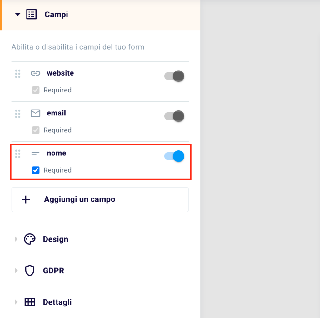
Task: Expand the GDPR section arrow
Action: (x=16, y=271)
